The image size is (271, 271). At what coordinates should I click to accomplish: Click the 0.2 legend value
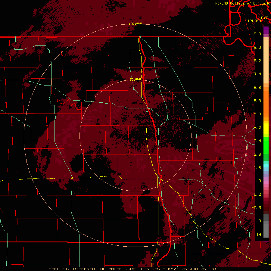pyautogui.click(x=257, y=195)
